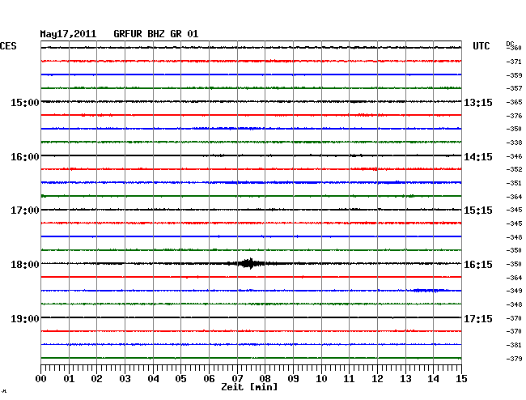Click minute tick label 07
Image resolution: width=526 pixels, height=400 pixels.
pyautogui.click(x=237, y=379)
